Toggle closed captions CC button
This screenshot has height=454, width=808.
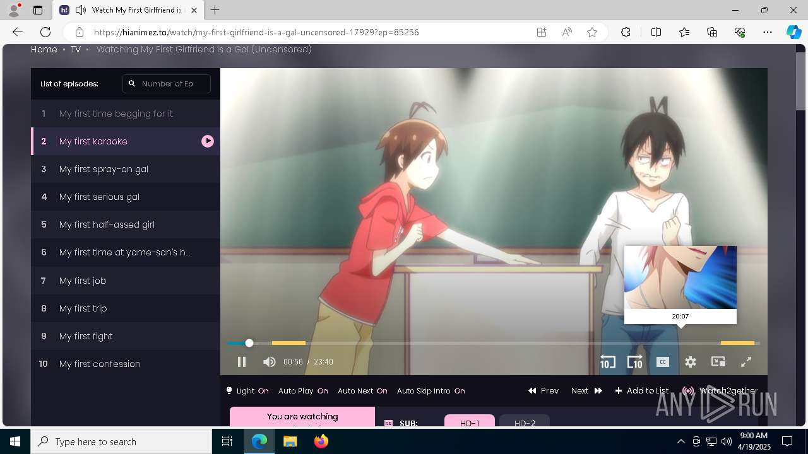[x=662, y=362]
